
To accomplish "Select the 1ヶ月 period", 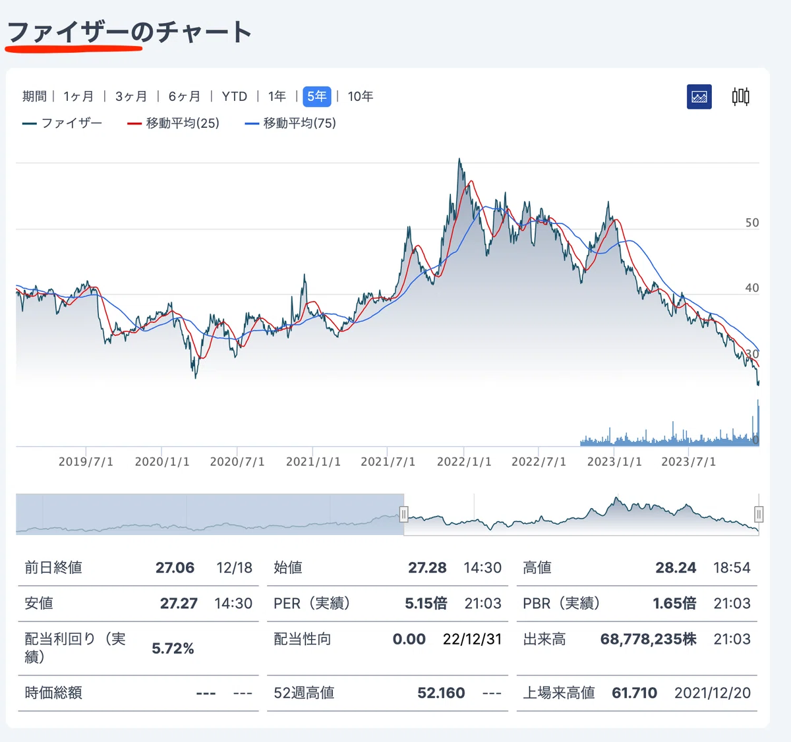I will tap(78, 96).
